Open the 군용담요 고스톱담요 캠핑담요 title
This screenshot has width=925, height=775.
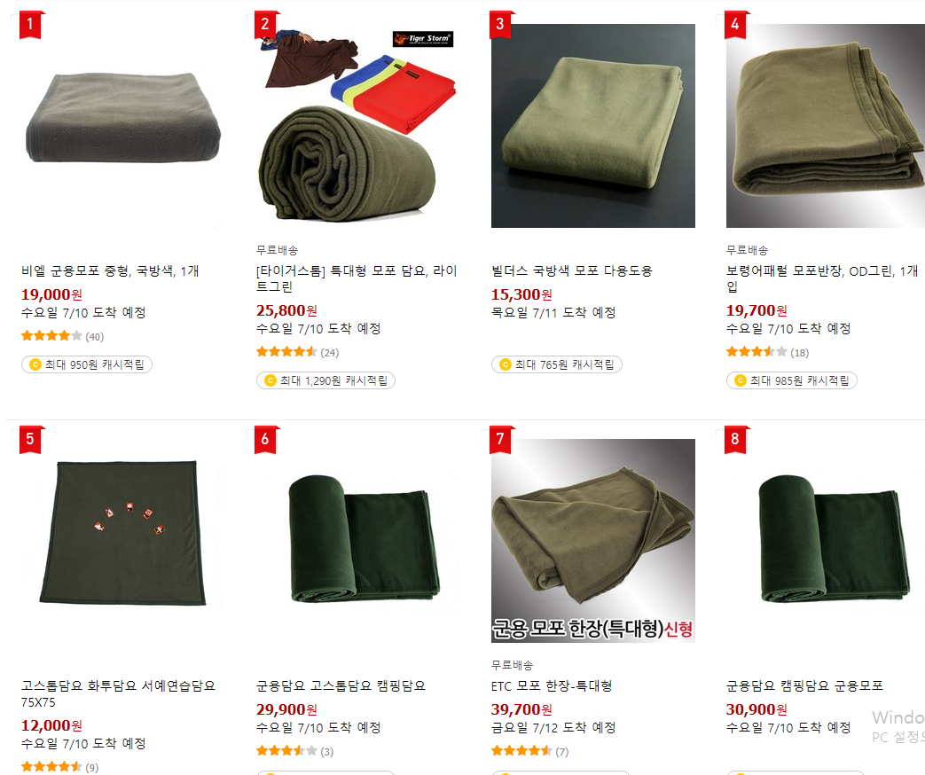point(341,686)
